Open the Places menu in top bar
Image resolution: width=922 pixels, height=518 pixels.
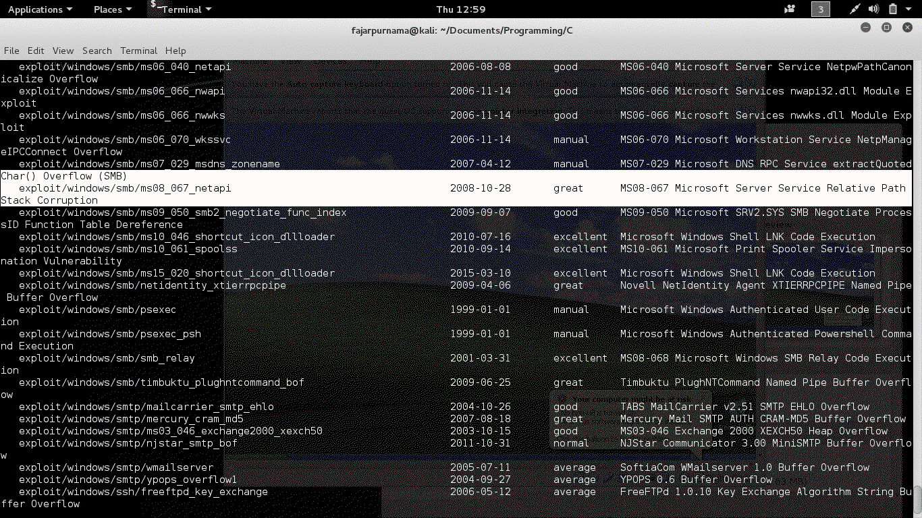point(112,9)
